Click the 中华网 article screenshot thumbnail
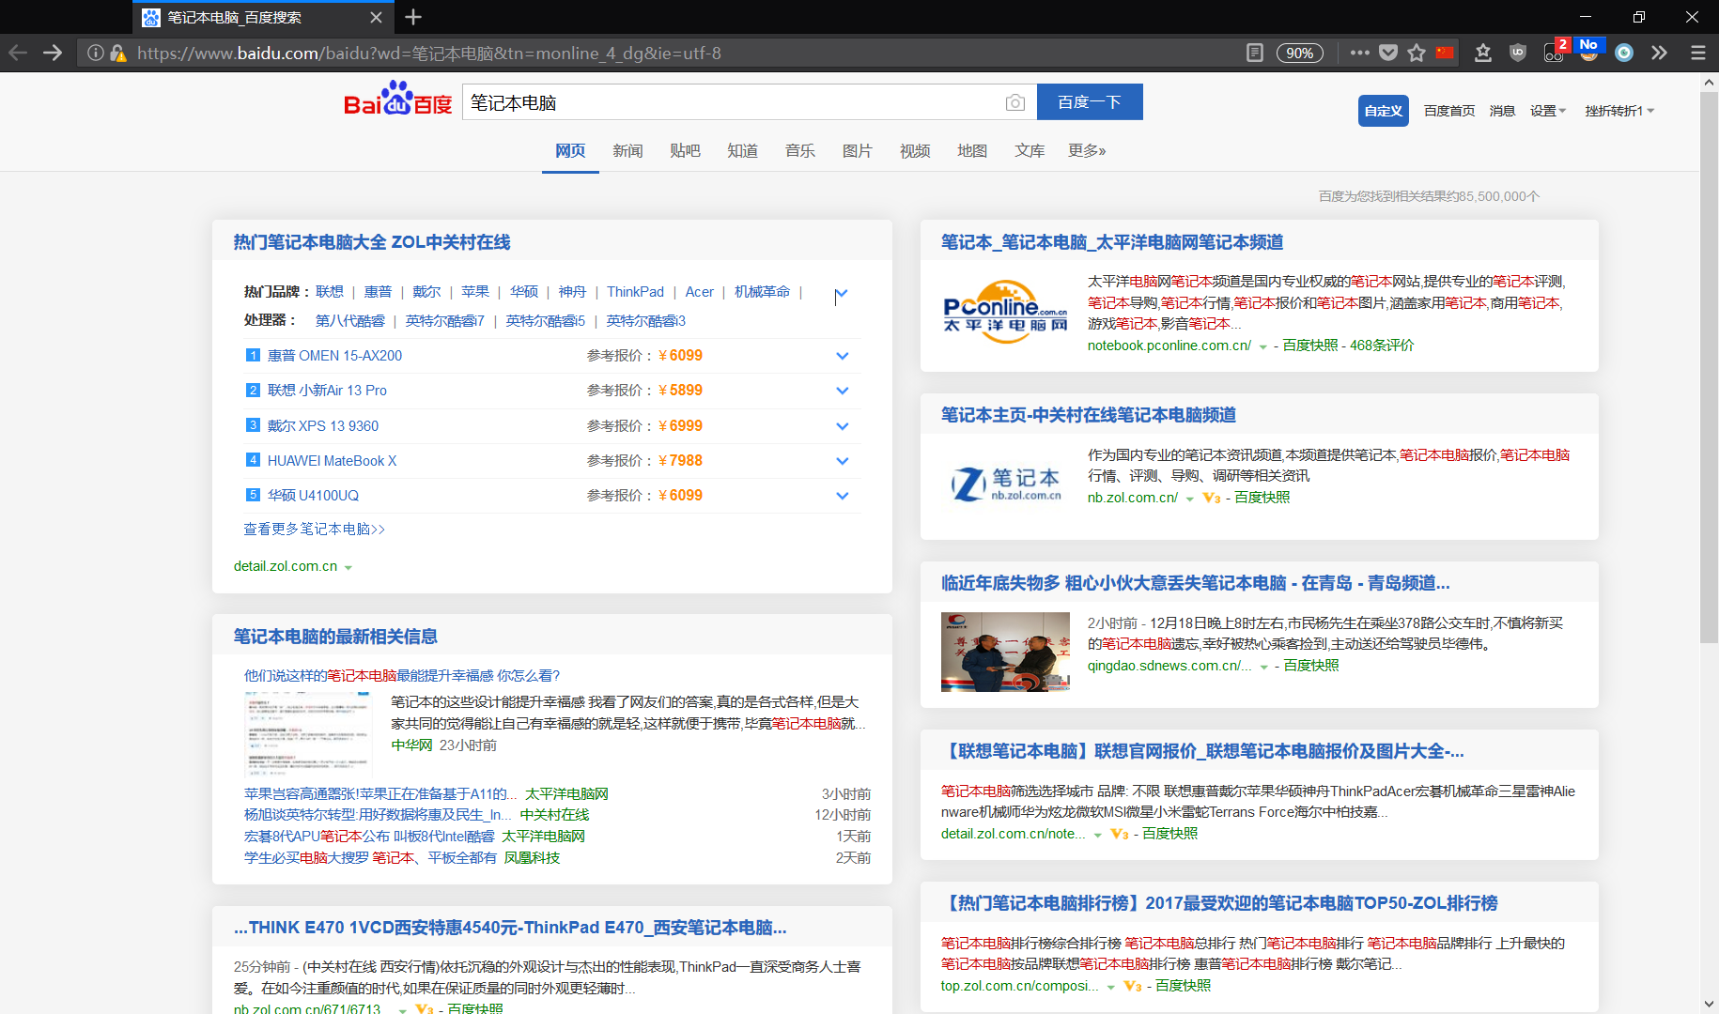 (x=307, y=733)
